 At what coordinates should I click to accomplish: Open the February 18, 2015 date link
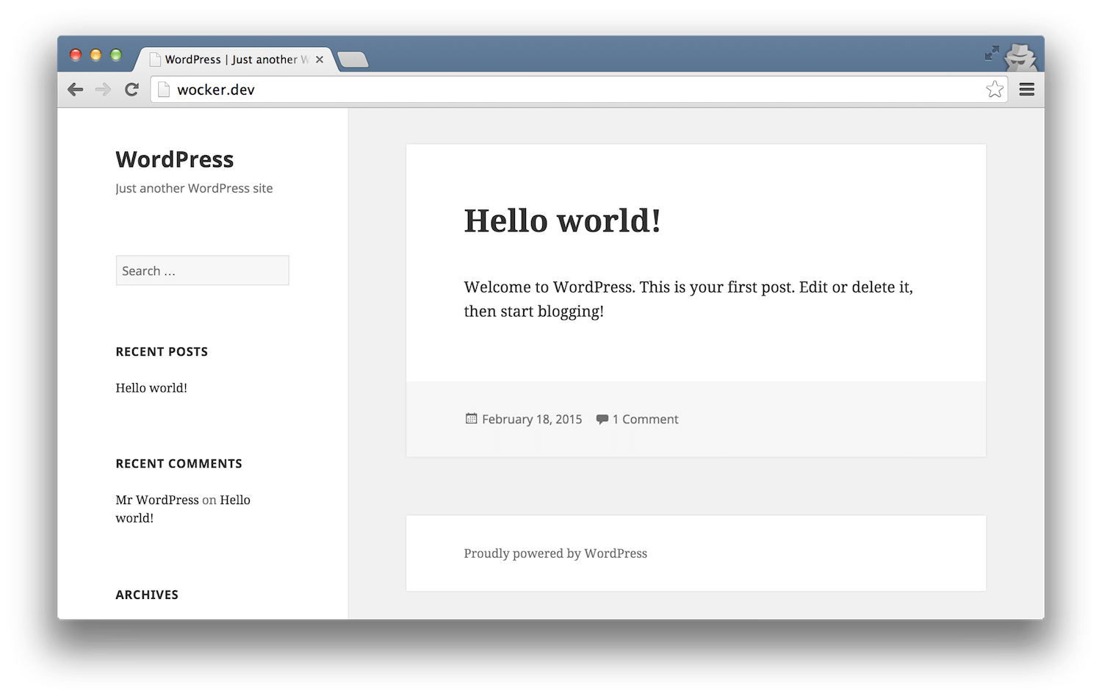tap(532, 419)
